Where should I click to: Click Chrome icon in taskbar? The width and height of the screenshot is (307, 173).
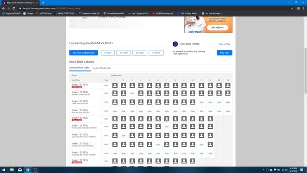pyautogui.click(x=28, y=170)
